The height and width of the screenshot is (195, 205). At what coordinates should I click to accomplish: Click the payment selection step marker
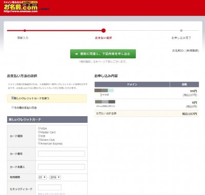pos(104,31)
